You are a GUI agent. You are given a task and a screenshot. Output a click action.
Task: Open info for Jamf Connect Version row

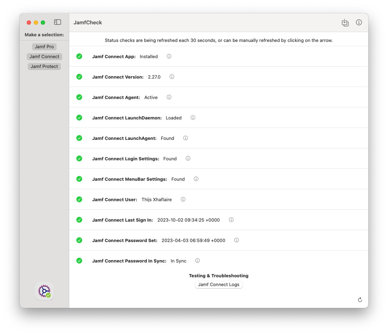[x=172, y=77]
